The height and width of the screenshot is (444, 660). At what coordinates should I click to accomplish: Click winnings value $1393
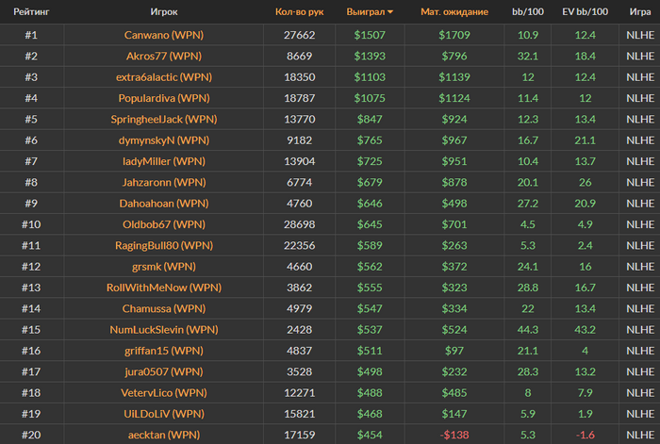coord(370,56)
